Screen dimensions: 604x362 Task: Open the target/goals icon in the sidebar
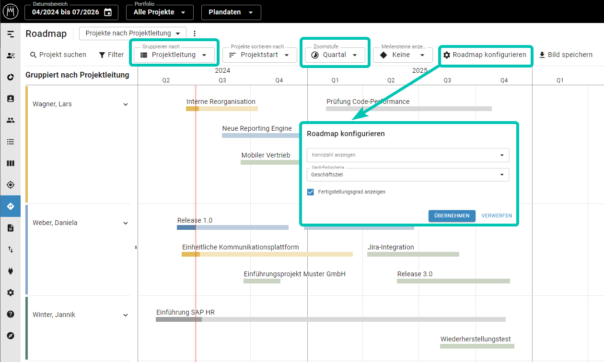click(x=11, y=185)
